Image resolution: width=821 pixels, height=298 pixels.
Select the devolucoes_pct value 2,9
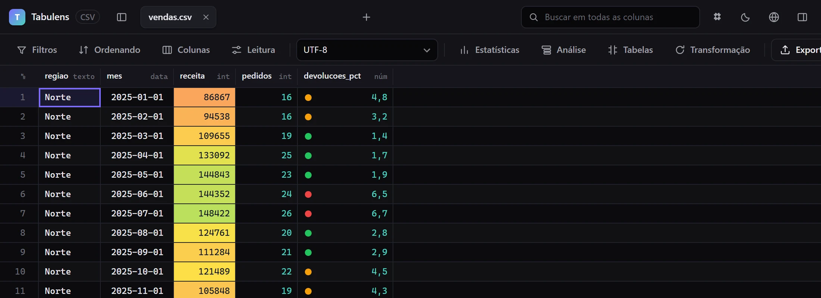379,252
